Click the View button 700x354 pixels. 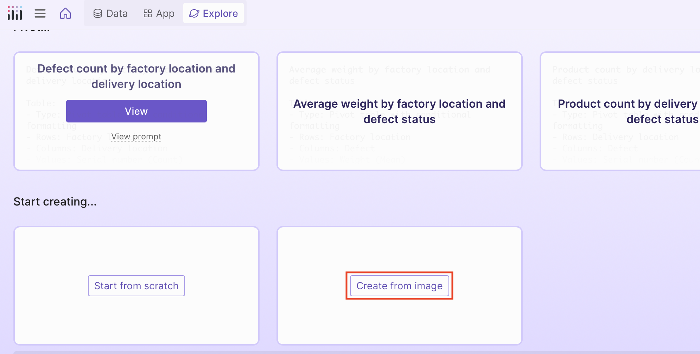tap(136, 111)
